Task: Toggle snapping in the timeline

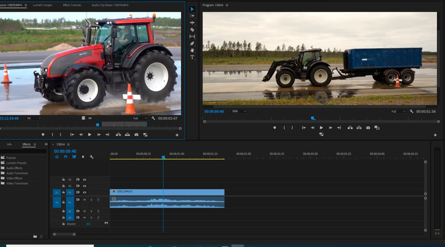Action: (x=65, y=157)
